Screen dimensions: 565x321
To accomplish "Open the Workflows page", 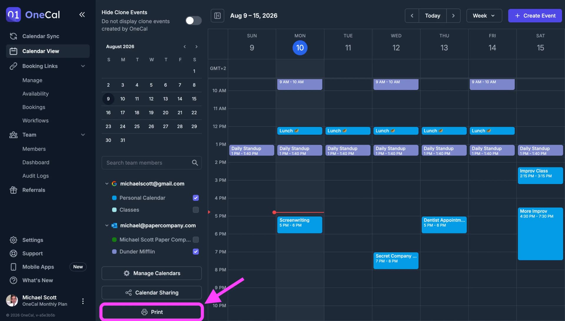I will [36, 121].
